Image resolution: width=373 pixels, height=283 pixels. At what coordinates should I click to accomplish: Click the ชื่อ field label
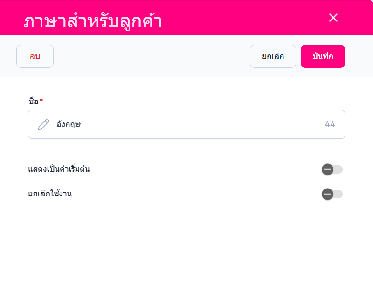click(x=33, y=101)
